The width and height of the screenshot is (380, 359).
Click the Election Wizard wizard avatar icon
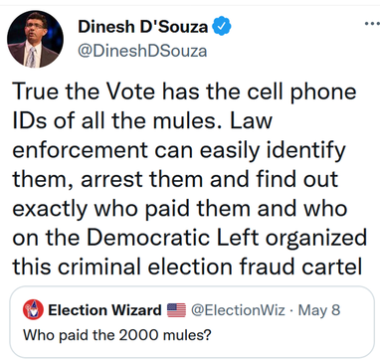(33, 309)
